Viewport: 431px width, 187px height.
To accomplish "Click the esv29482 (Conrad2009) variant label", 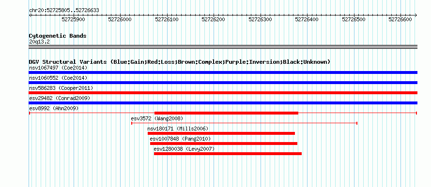I will (60, 98).
